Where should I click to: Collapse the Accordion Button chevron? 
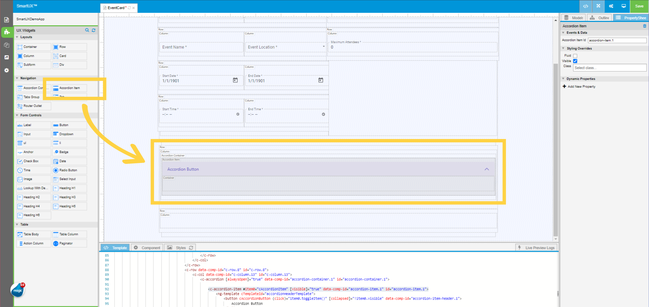tap(487, 169)
